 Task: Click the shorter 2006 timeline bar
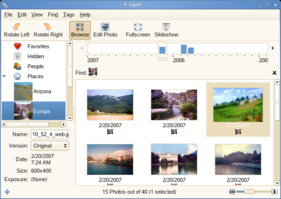(191, 50)
